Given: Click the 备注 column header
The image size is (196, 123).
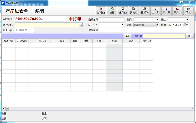Looking at the screenshot, I should coord(131,41).
